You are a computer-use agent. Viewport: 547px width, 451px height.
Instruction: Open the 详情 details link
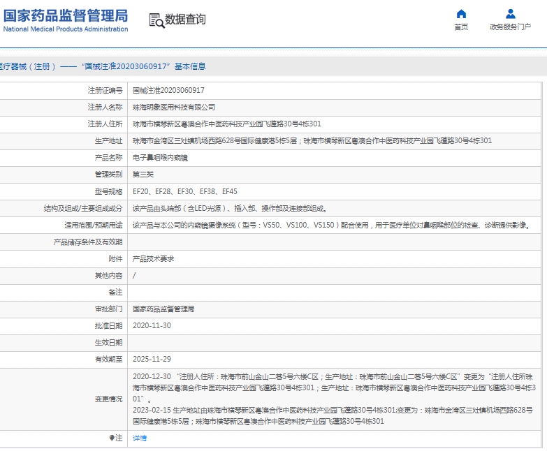(x=140, y=438)
